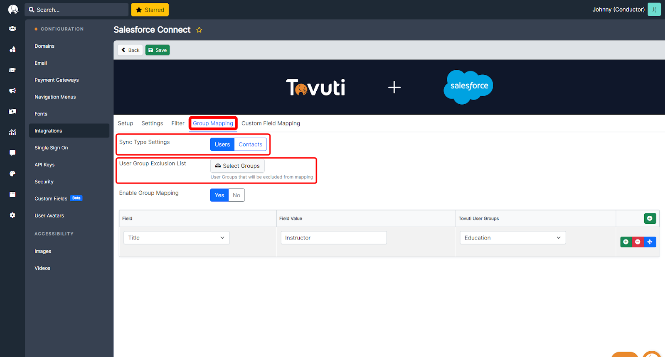Open the user avatar at top right
Viewport: 665px width, 357px height.
654,10
